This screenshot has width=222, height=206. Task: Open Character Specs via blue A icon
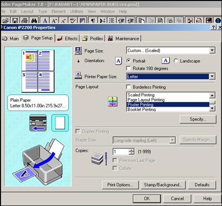(x=45, y=20)
